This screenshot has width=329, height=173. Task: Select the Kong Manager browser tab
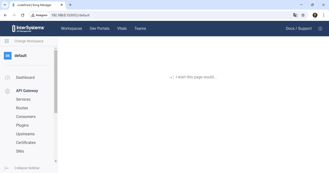38,5
